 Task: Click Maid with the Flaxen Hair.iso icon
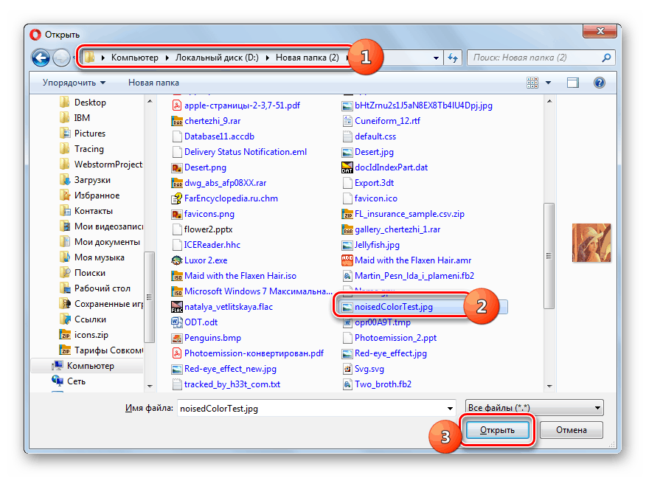point(177,276)
